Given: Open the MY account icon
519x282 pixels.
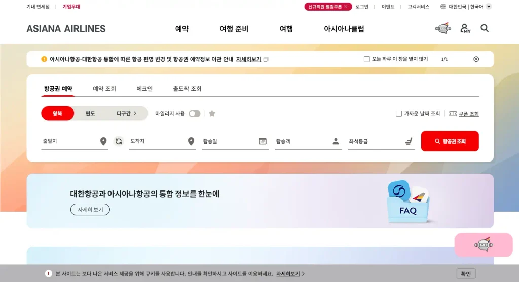Looking at the screenshot, I should (465, 28).
